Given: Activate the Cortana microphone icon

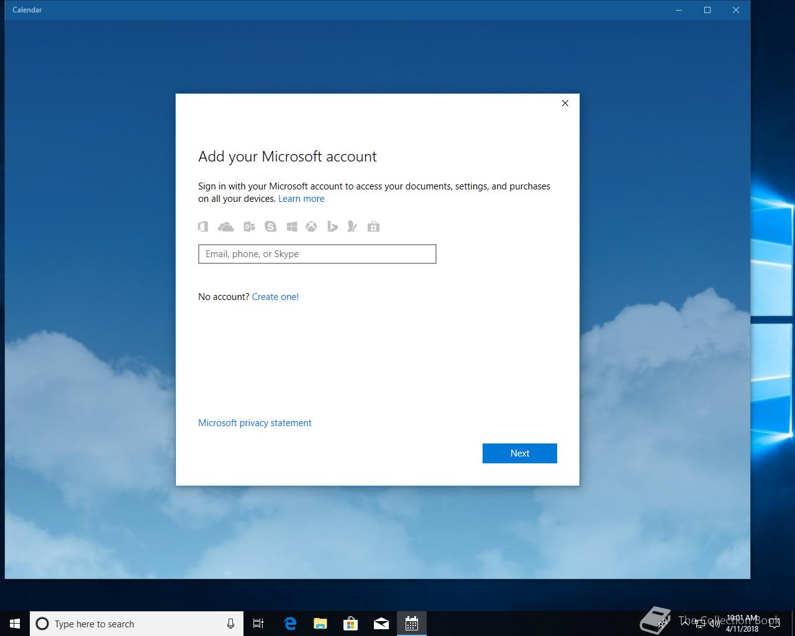Looking at the screenshot, I should 230,624.
